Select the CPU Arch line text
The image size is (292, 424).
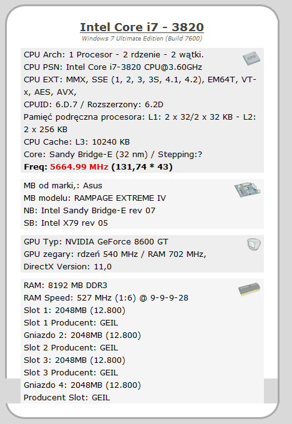[x=114, y=55]
